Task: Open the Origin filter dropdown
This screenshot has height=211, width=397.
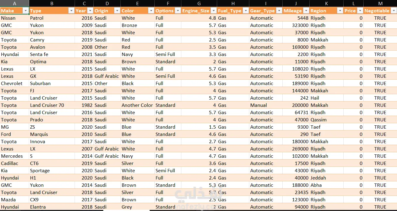Action: click(x=117, y=11)
